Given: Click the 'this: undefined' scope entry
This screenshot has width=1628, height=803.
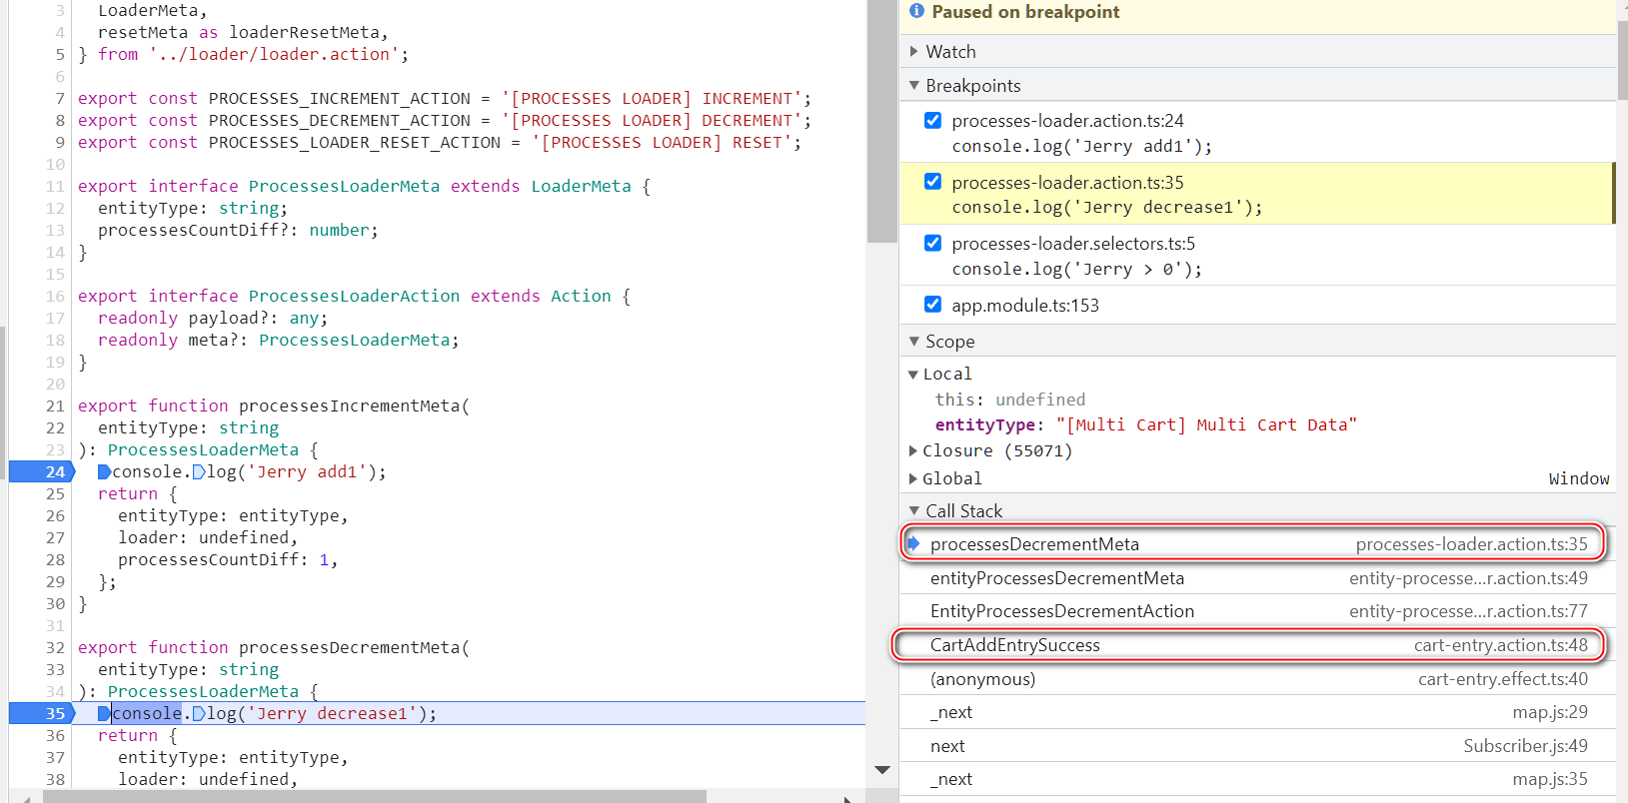Looking at the screenshot, I should pos(1009,400).
